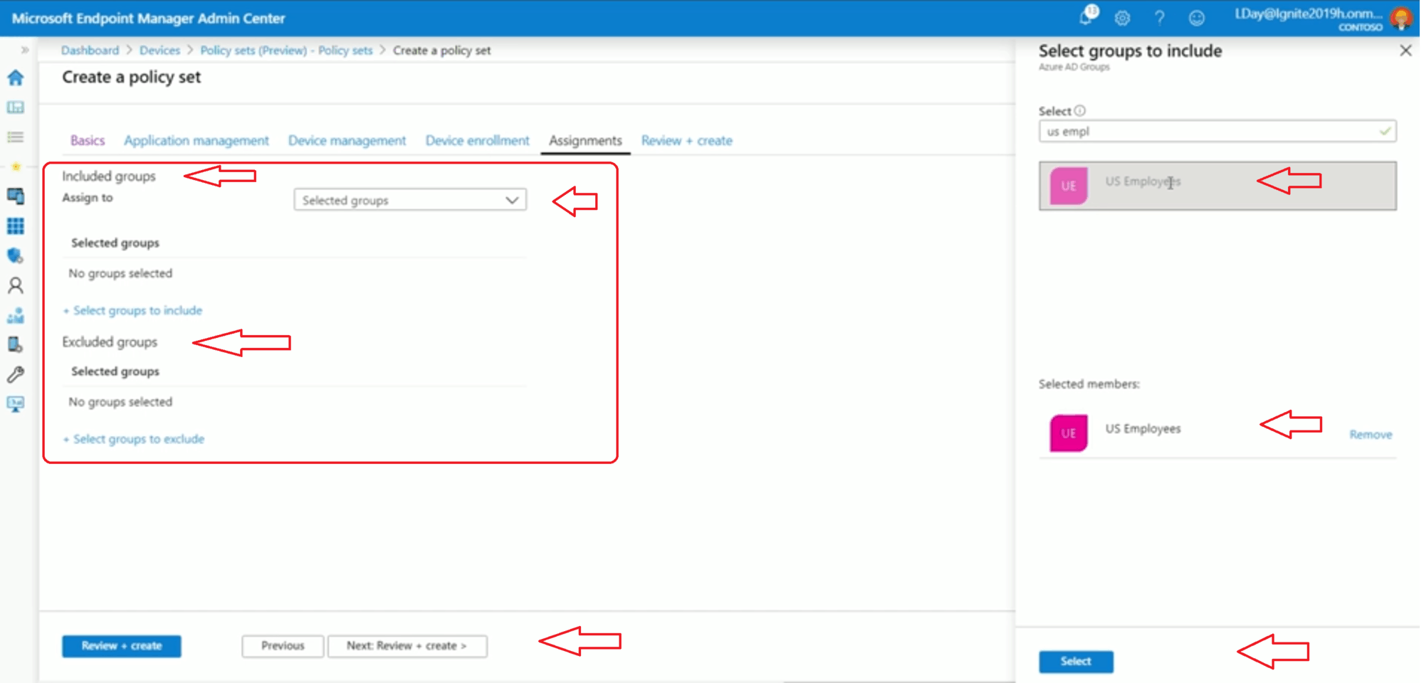Click the 'Excluded groups' label
The width and height of the screenshot is (1424, 683).
pyautogui.click(x=110, y=342)
